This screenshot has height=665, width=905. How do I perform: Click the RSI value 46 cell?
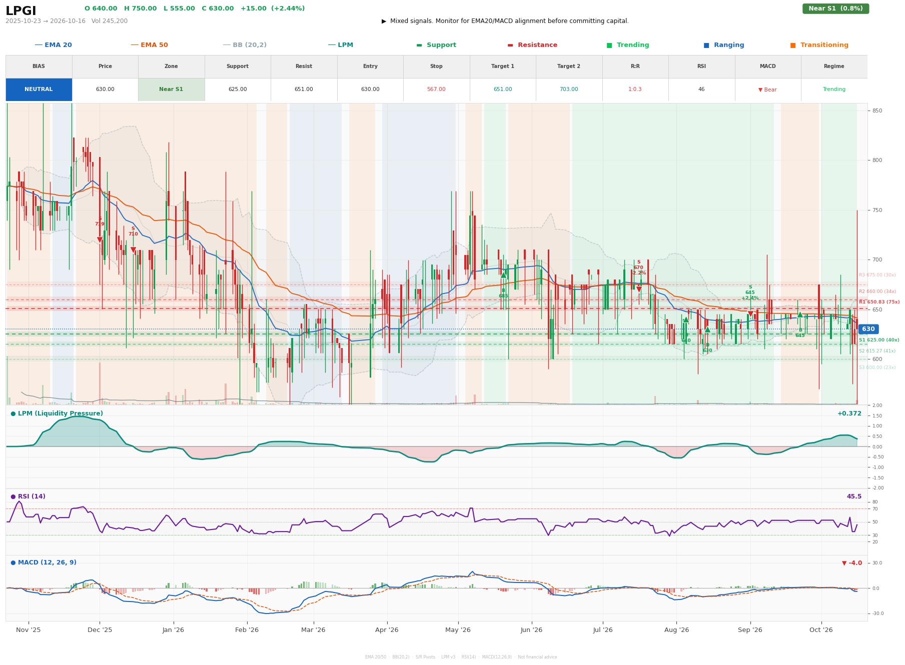pyautogui.click(x=701, y=89)
